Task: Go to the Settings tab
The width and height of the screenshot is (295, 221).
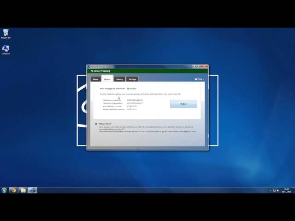Action: pyautogui.click(x=132, y=79)
